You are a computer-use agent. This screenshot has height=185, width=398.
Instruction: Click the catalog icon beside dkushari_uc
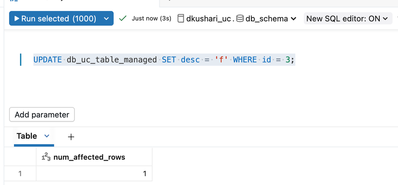pyautogui.click(x=181, y=18)
